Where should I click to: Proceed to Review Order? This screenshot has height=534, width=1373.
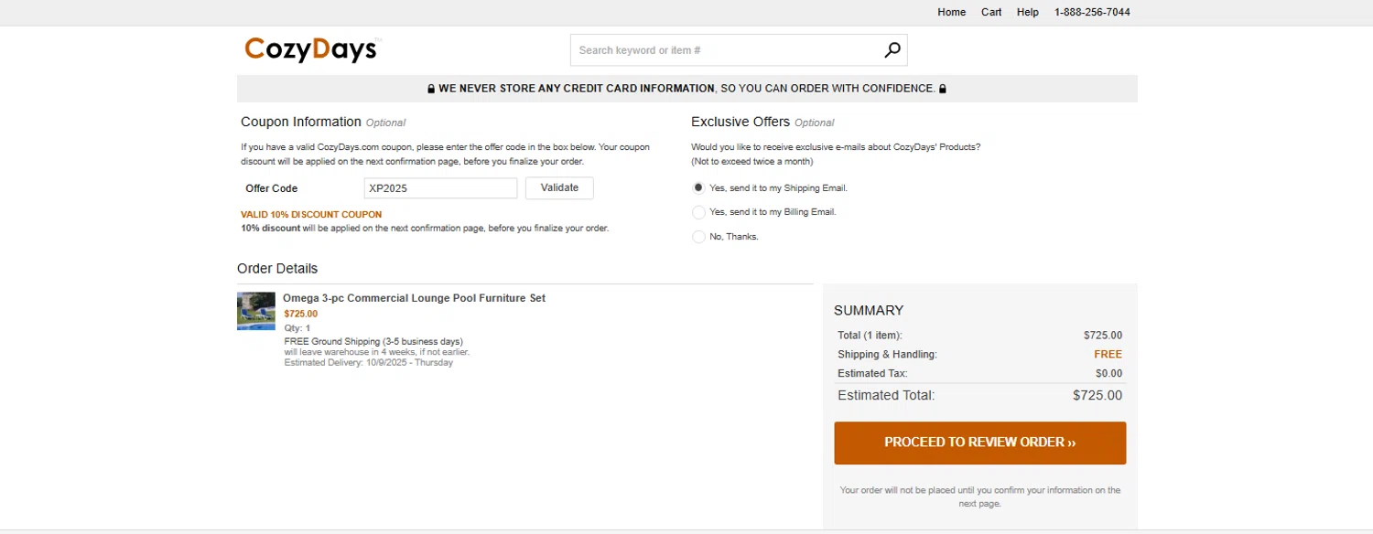tap(979, 443)
